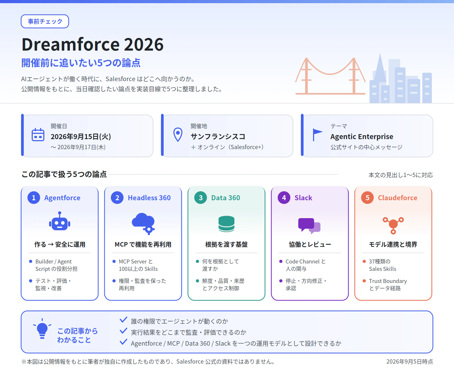The width and height of the screenshot is (454, 372).
Task: Open the Claudeforce card title
Action: pyautogui.click(x=398, y=198)
